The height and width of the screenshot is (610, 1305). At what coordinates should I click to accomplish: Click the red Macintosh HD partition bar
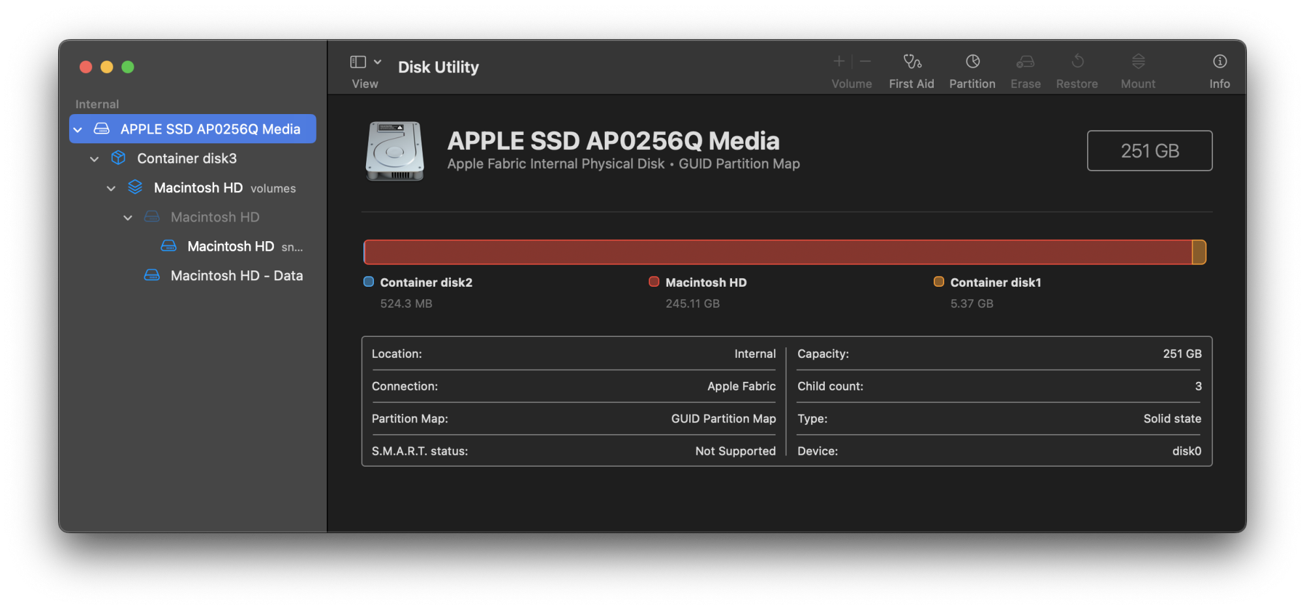point(778,252)
